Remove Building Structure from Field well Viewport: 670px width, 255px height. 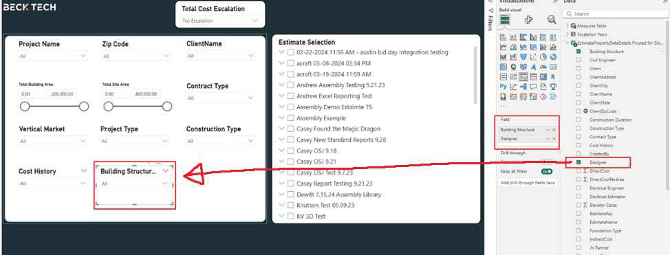(554, 129)
